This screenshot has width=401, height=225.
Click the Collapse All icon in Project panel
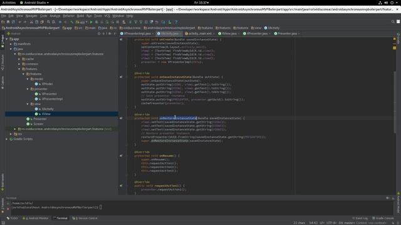104,34
